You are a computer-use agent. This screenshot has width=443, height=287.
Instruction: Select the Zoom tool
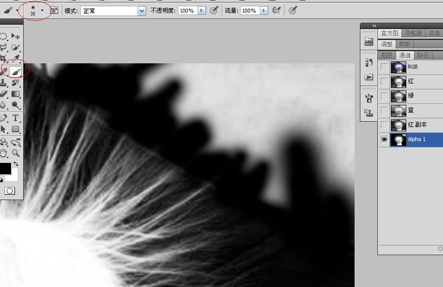pyautogui.click(x=16, y=153)
